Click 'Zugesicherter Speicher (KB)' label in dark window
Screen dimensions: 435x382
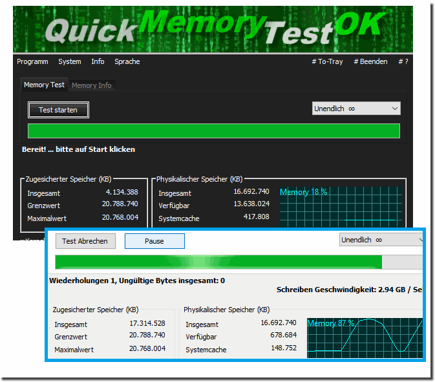[69, 179]
